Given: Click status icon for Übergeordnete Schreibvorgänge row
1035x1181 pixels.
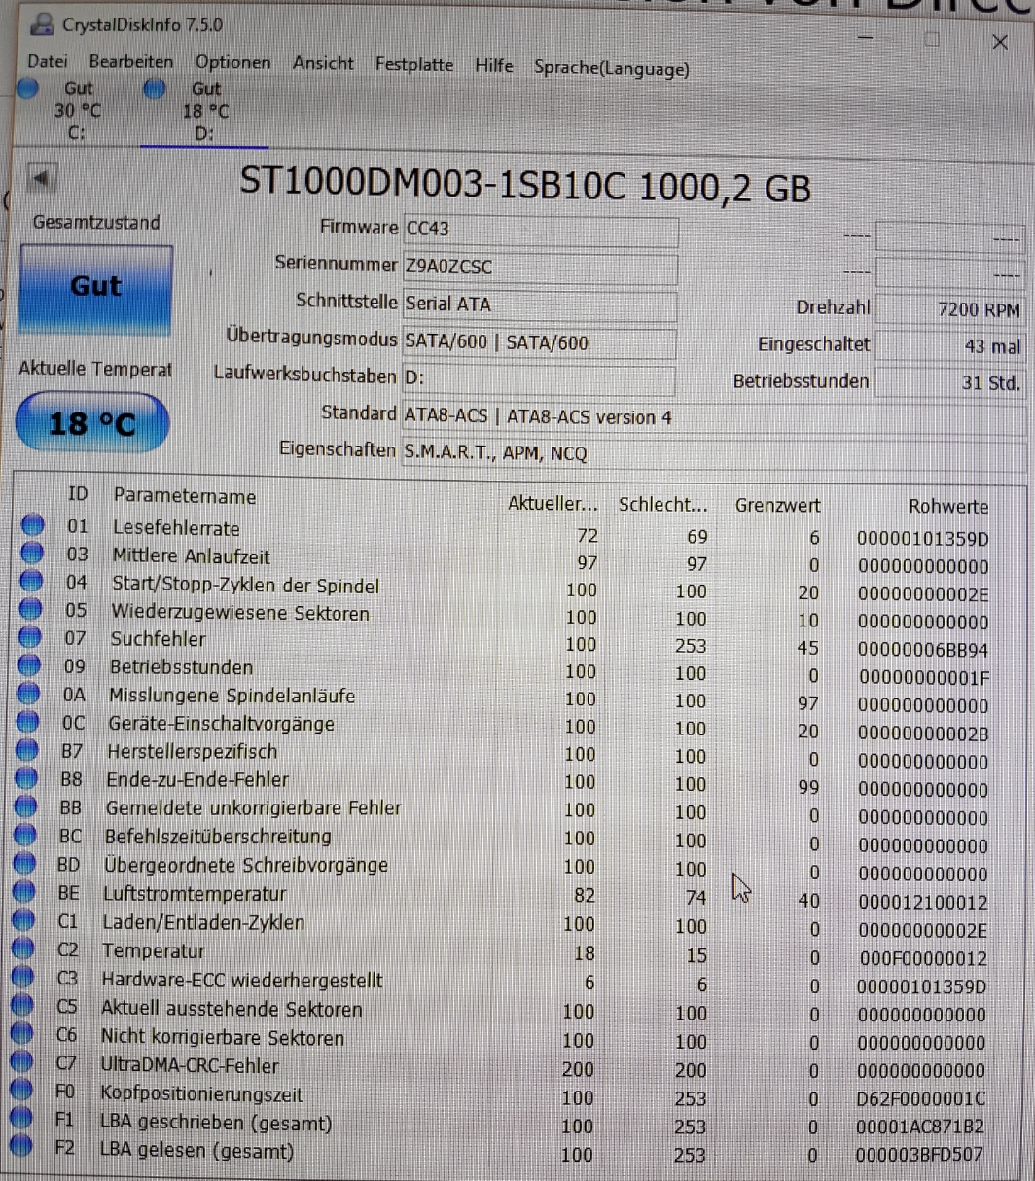Looking at the screenshot, I should (x=25, y=864).
